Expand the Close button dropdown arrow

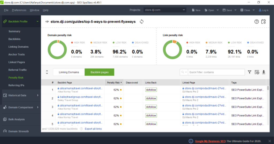click(254, 10)
